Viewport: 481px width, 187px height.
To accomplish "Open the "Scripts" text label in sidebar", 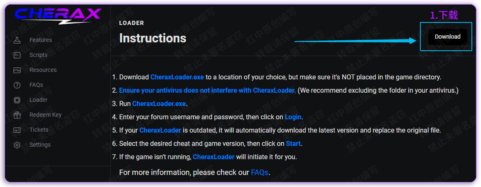I will tap(38, 55).
